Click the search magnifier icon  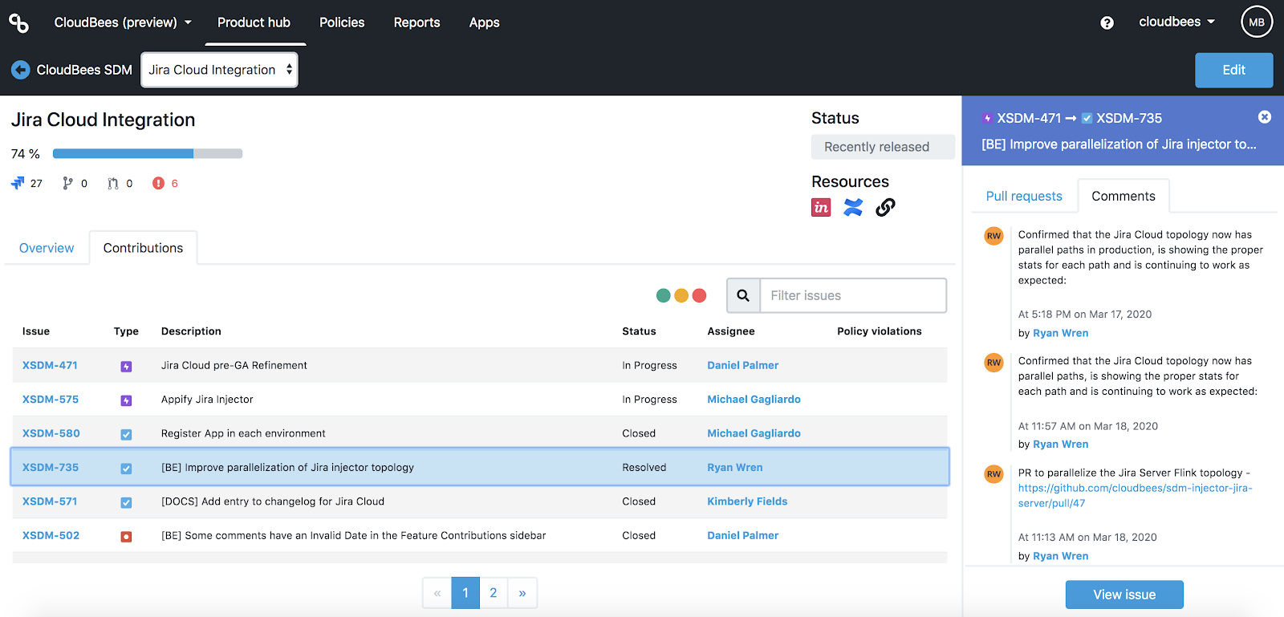(743, 295)
